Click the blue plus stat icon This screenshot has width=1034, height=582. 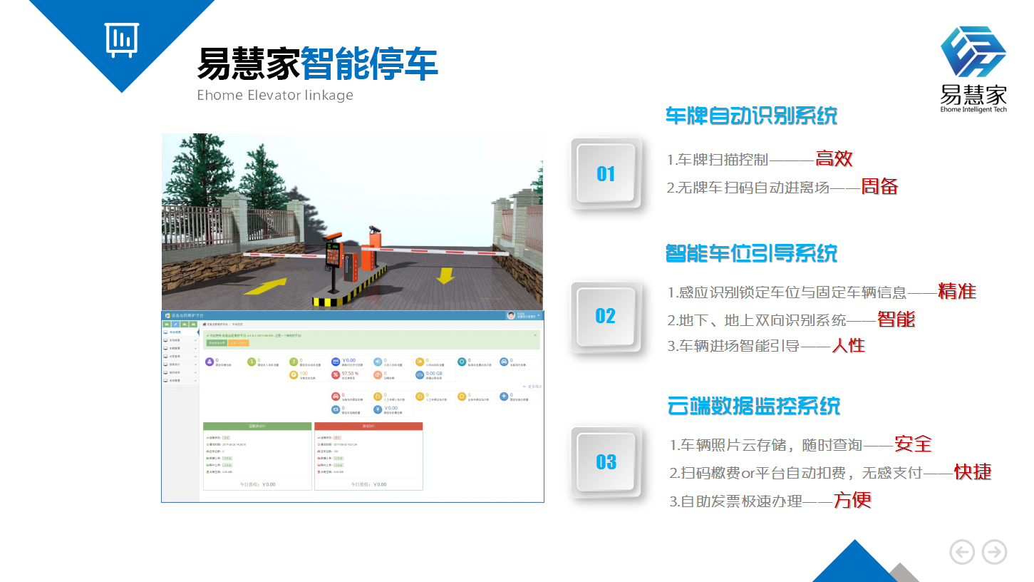(504, 397)
